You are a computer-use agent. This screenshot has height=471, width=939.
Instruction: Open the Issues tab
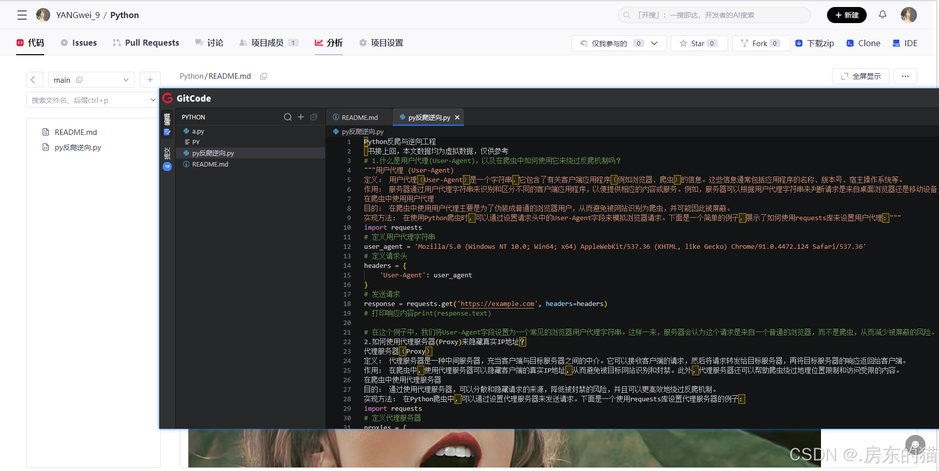coord(78,43)
